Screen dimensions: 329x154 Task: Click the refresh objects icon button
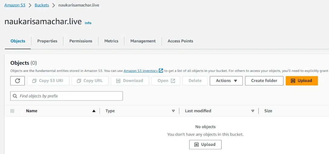[18, 81]
